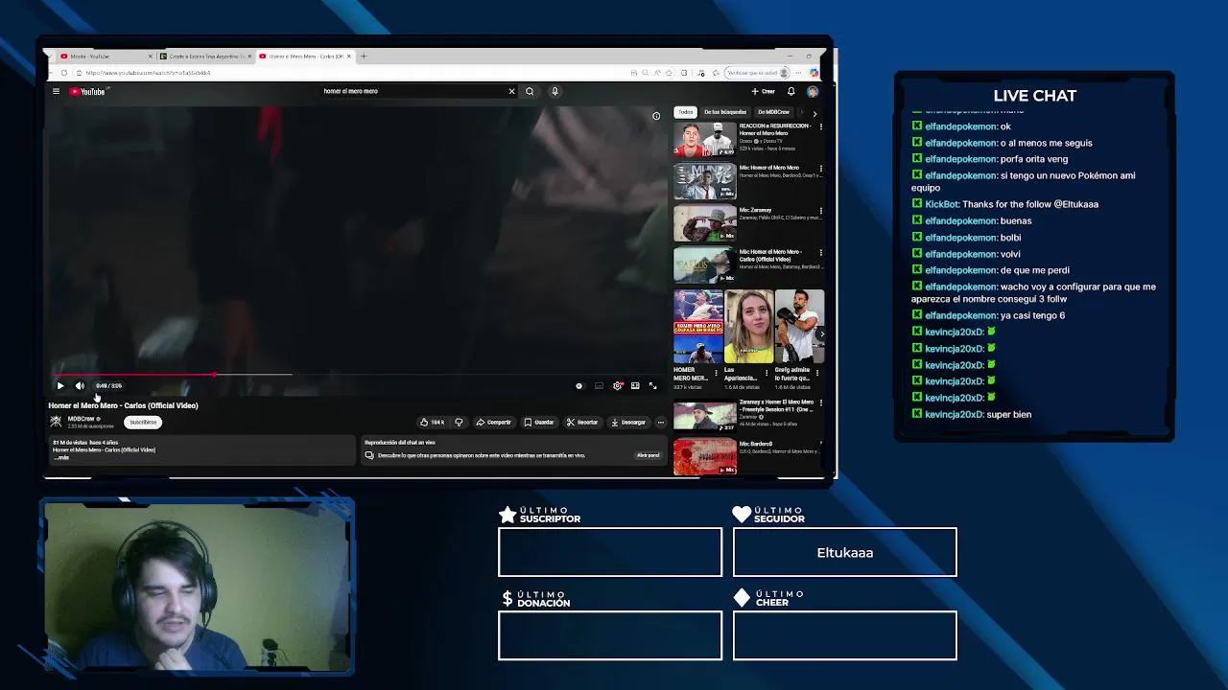Subscribe to MDBCrew channel
The image size is (1228, 690).
143,422
